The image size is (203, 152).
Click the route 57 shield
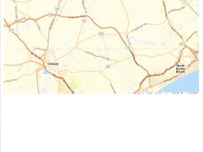click(x=182, y=44)
